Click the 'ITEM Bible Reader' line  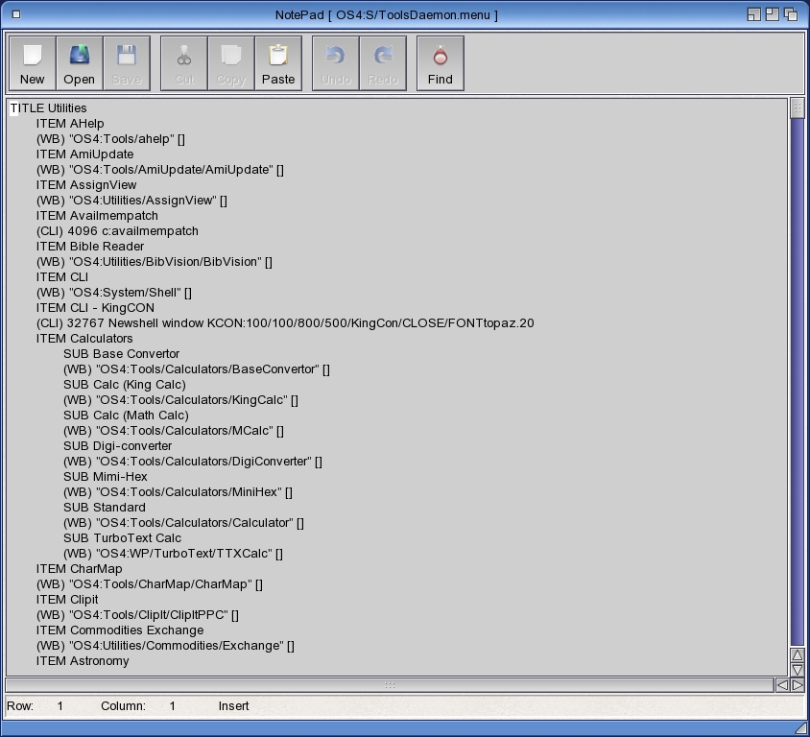pos(90,247)
